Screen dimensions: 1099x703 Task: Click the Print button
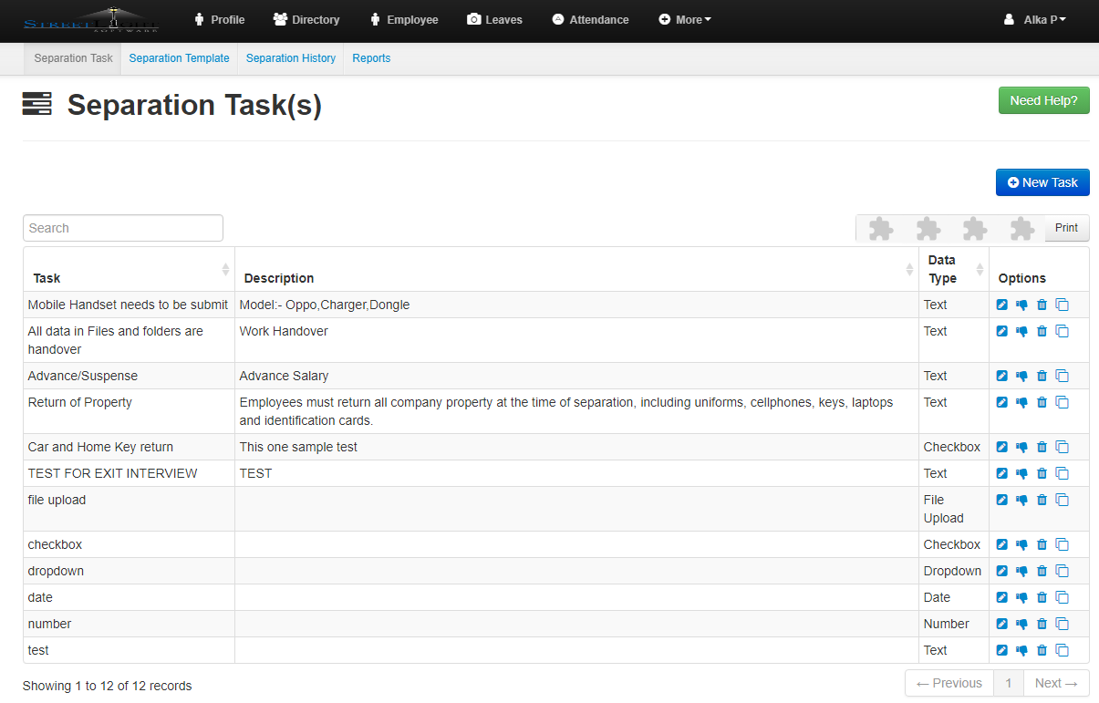point(1066,229)
